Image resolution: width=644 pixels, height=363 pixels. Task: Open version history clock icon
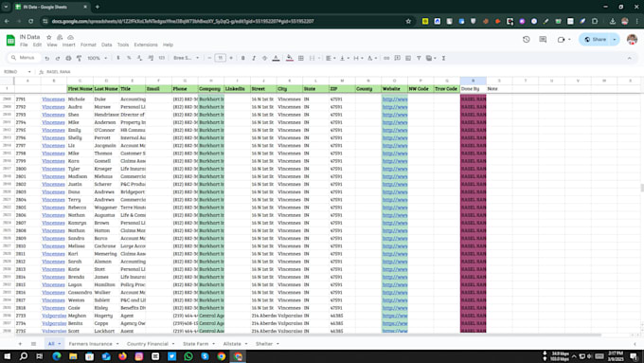point(527,40)
